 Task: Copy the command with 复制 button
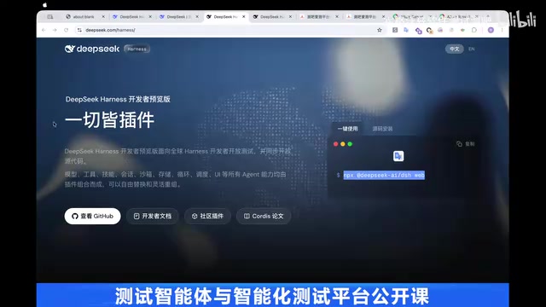[x=466, y=144]
